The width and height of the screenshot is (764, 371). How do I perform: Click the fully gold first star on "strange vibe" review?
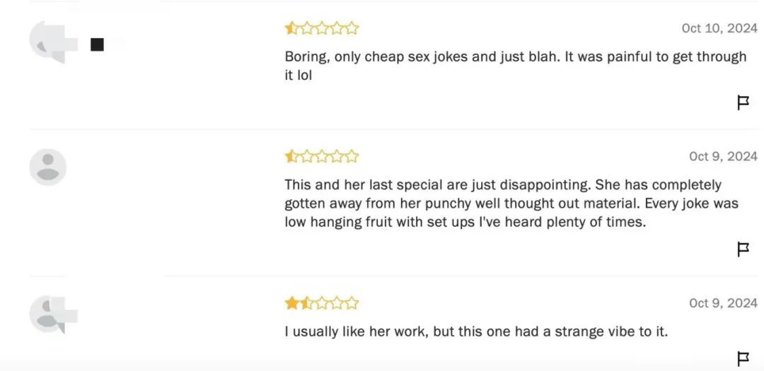[291, 303]
